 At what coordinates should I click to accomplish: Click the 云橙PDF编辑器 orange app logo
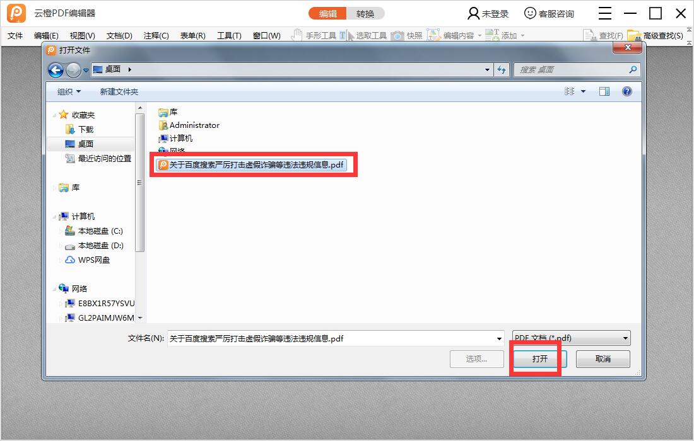click(16, 13)
